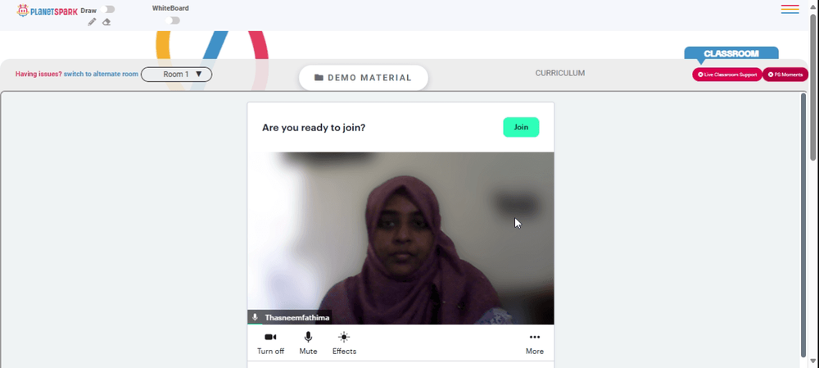The image size is (819, 368).
Task: Select the eraser tool
Action: [106, 22]
